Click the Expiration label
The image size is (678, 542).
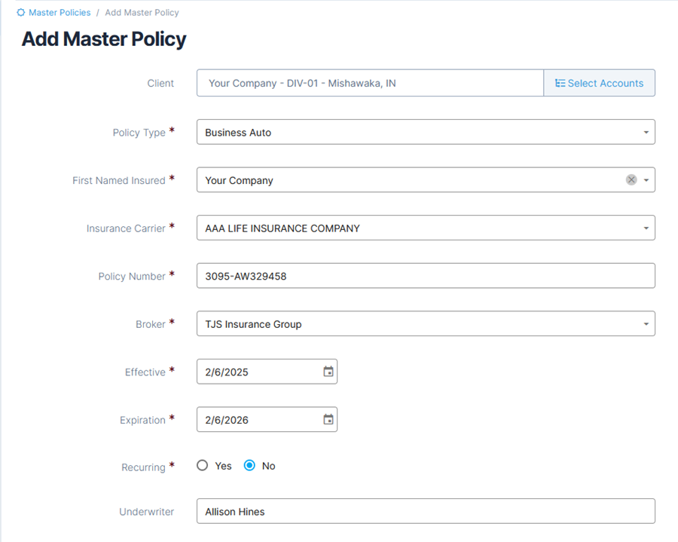pyautogui.click(x=142, y=420)
